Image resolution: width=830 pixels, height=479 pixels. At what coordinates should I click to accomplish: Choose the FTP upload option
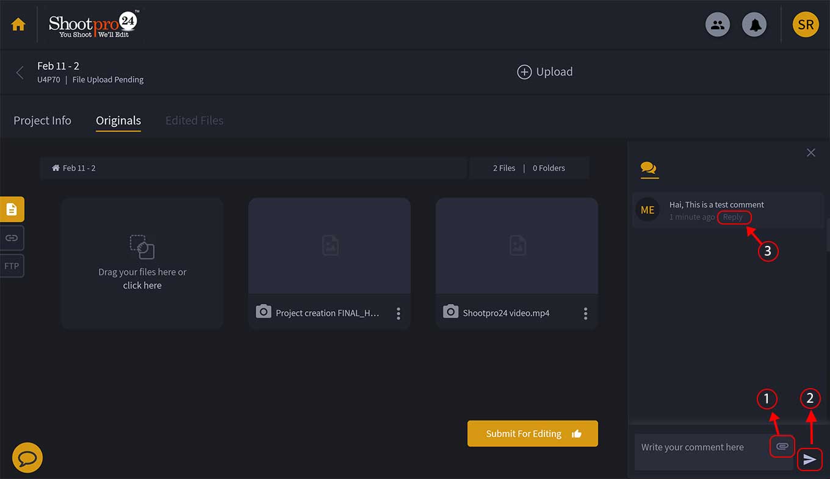12,266
